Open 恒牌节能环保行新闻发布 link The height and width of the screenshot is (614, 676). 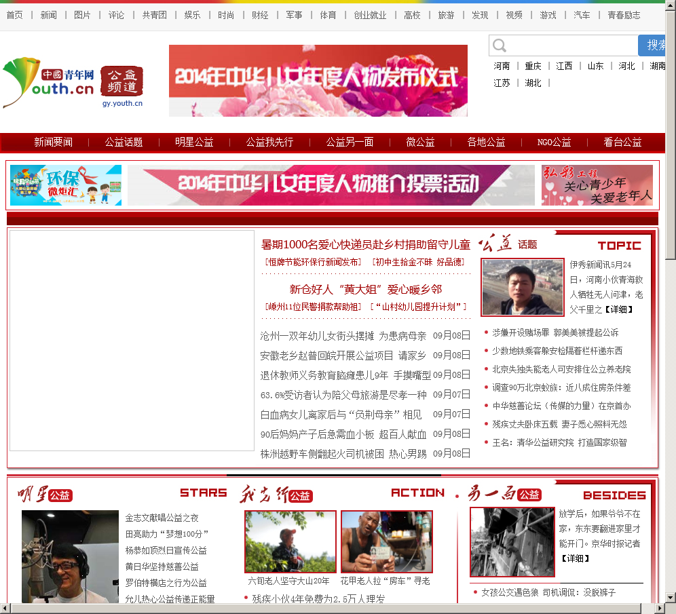click(x=313, y=262)
